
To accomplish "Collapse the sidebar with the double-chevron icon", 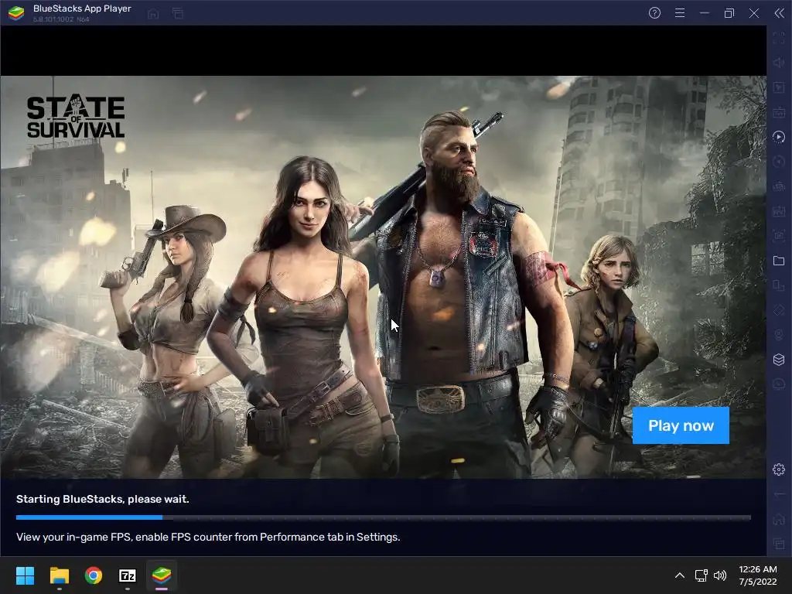I will pos(779,13).
